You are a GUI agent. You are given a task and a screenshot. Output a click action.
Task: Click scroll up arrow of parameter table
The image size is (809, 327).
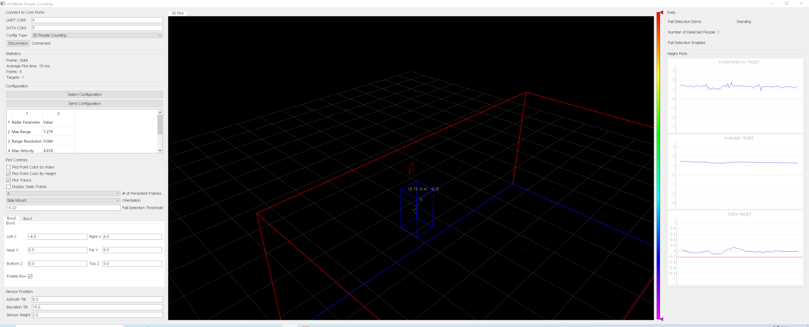tap(160, 113)
